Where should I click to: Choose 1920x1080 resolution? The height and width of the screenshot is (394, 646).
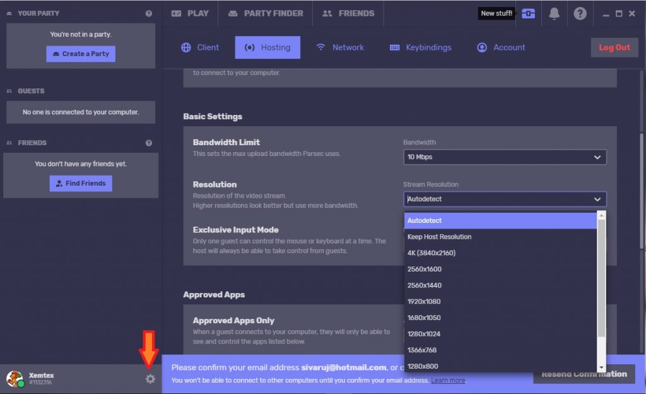point(500,301)
